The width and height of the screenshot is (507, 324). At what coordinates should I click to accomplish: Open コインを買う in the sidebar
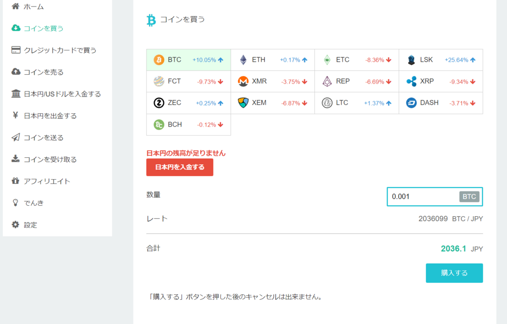coord(44,28)
